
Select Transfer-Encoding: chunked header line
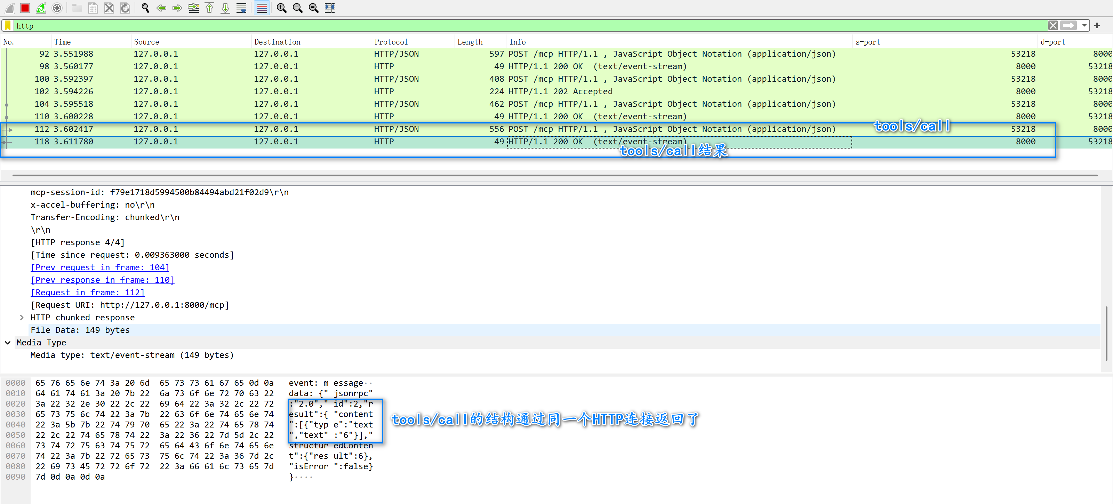pos(105,217)
